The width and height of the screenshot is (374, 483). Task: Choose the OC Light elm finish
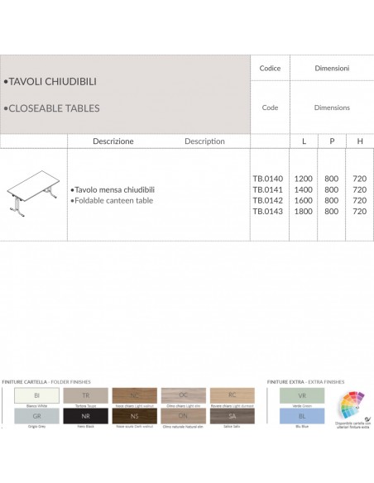(184, 395)
